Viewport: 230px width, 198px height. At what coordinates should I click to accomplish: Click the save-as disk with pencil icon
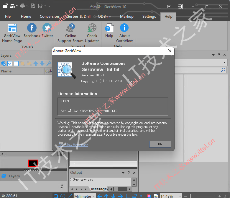click(40, 6)
